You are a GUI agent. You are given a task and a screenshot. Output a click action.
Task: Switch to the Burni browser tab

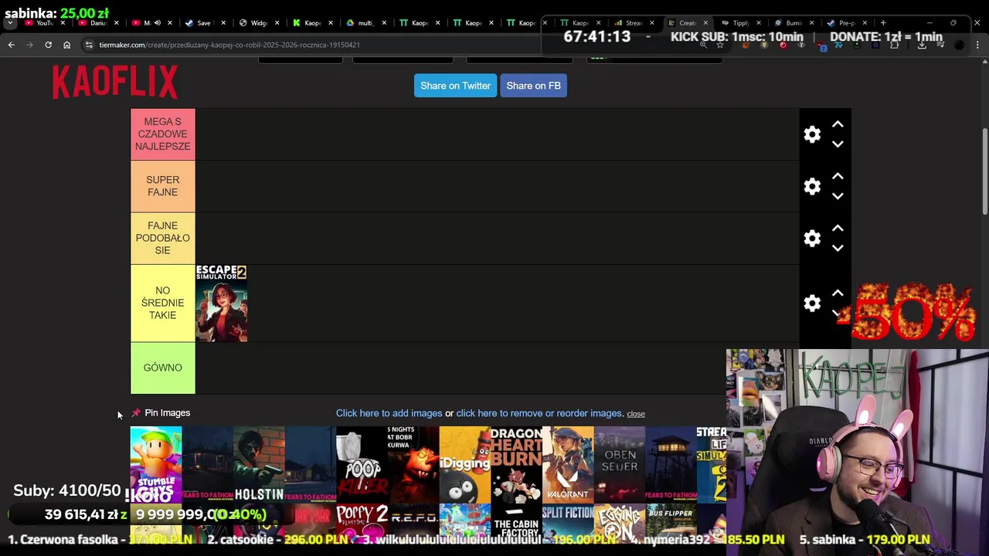[793, 22]
